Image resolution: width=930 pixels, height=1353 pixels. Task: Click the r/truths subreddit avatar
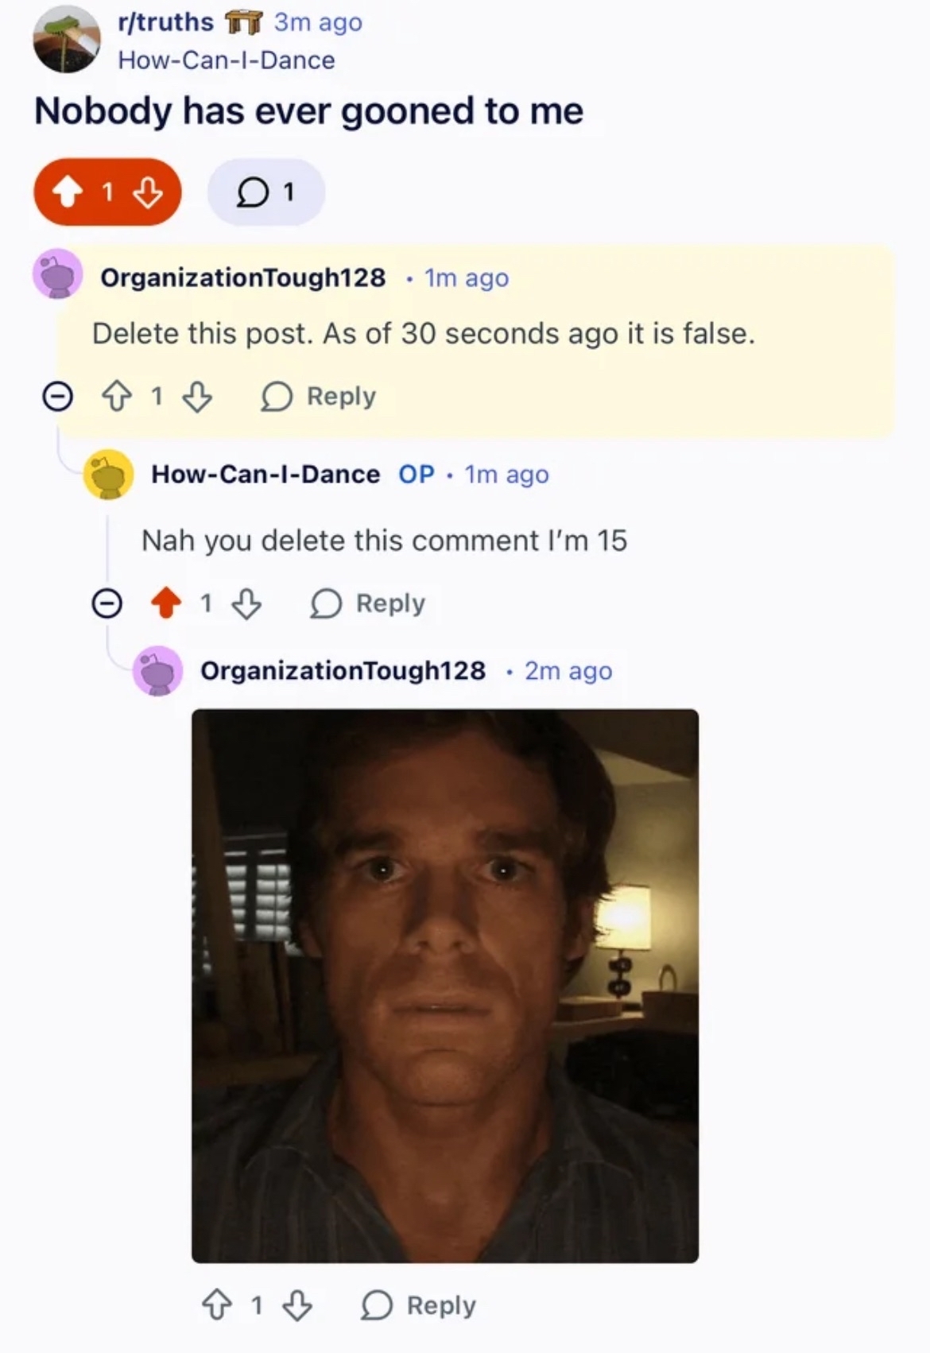point(68,36)
